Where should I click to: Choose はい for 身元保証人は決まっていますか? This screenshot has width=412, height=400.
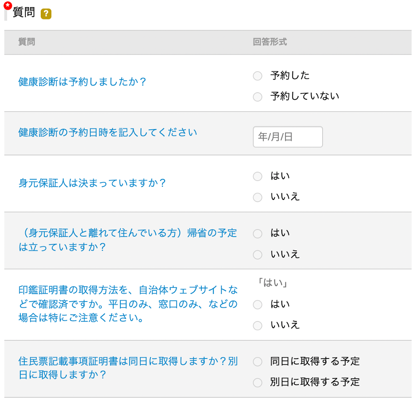(x=258, y=177)
